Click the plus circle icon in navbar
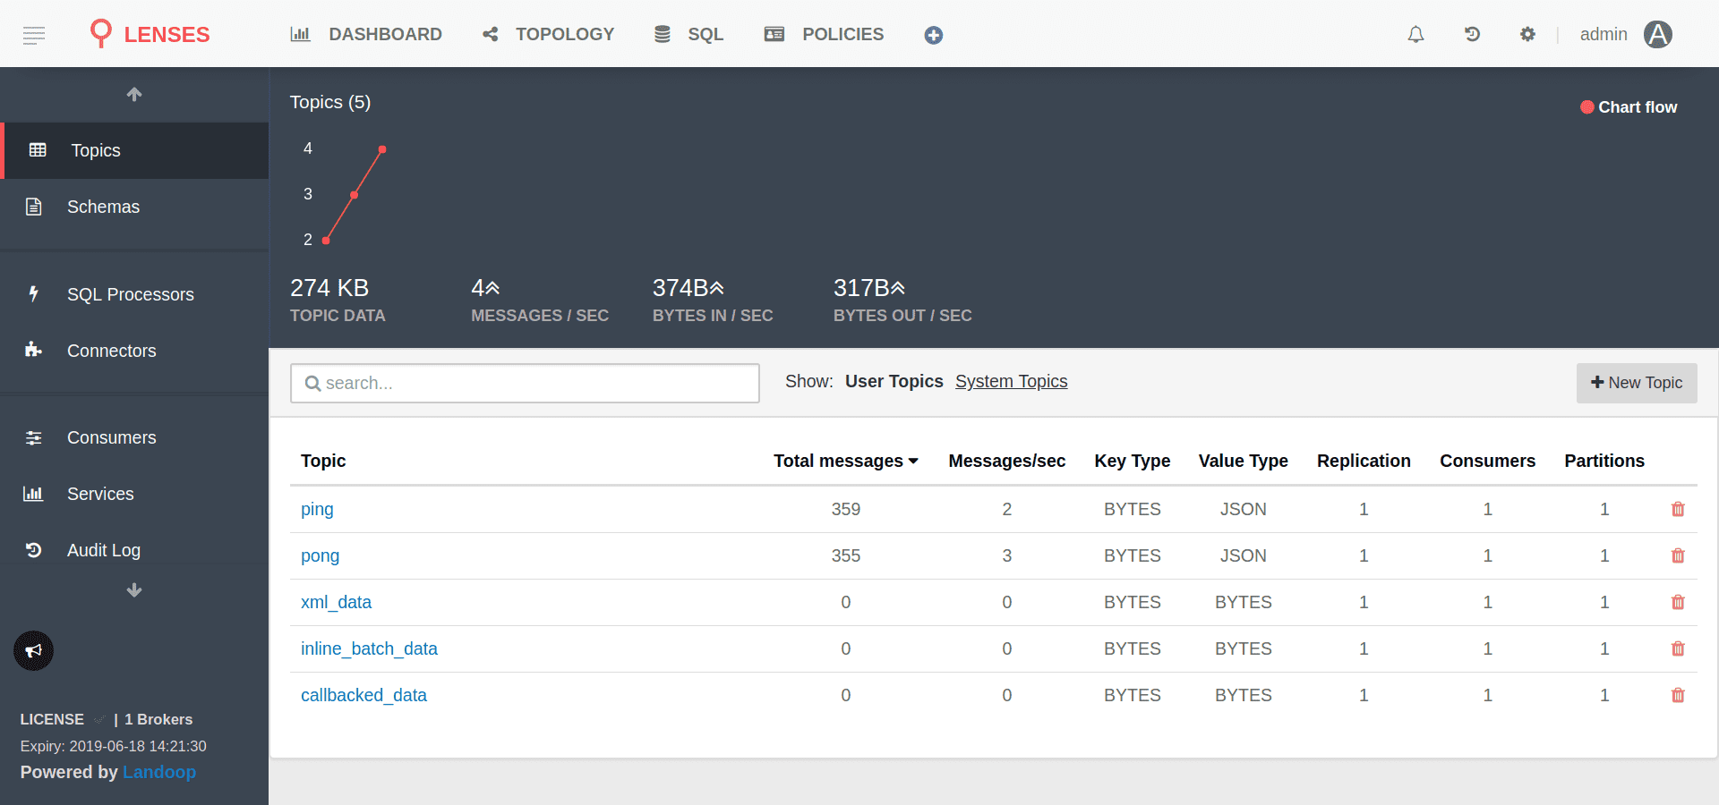 coord(933,35)
